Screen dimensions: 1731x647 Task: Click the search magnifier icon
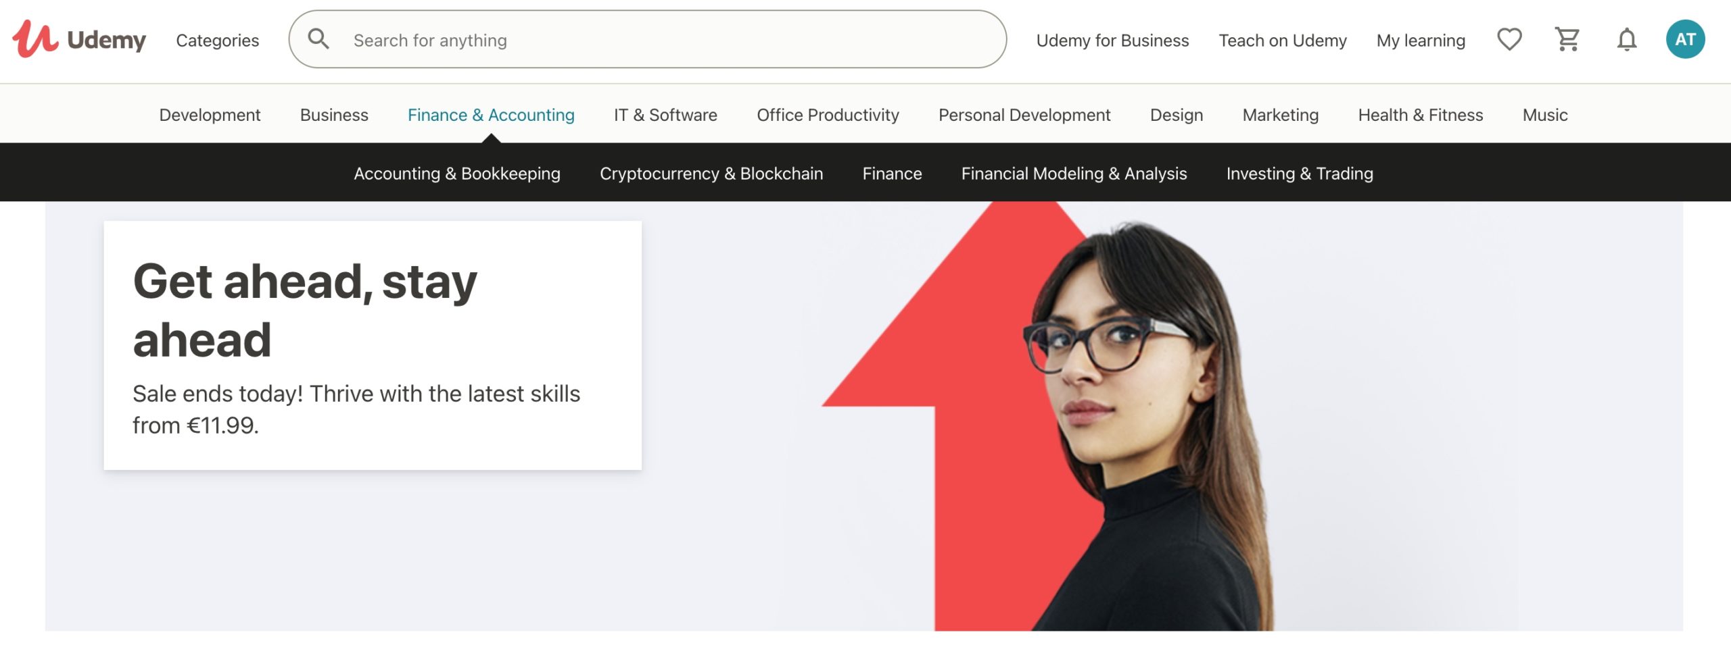[x=319, y=40]
